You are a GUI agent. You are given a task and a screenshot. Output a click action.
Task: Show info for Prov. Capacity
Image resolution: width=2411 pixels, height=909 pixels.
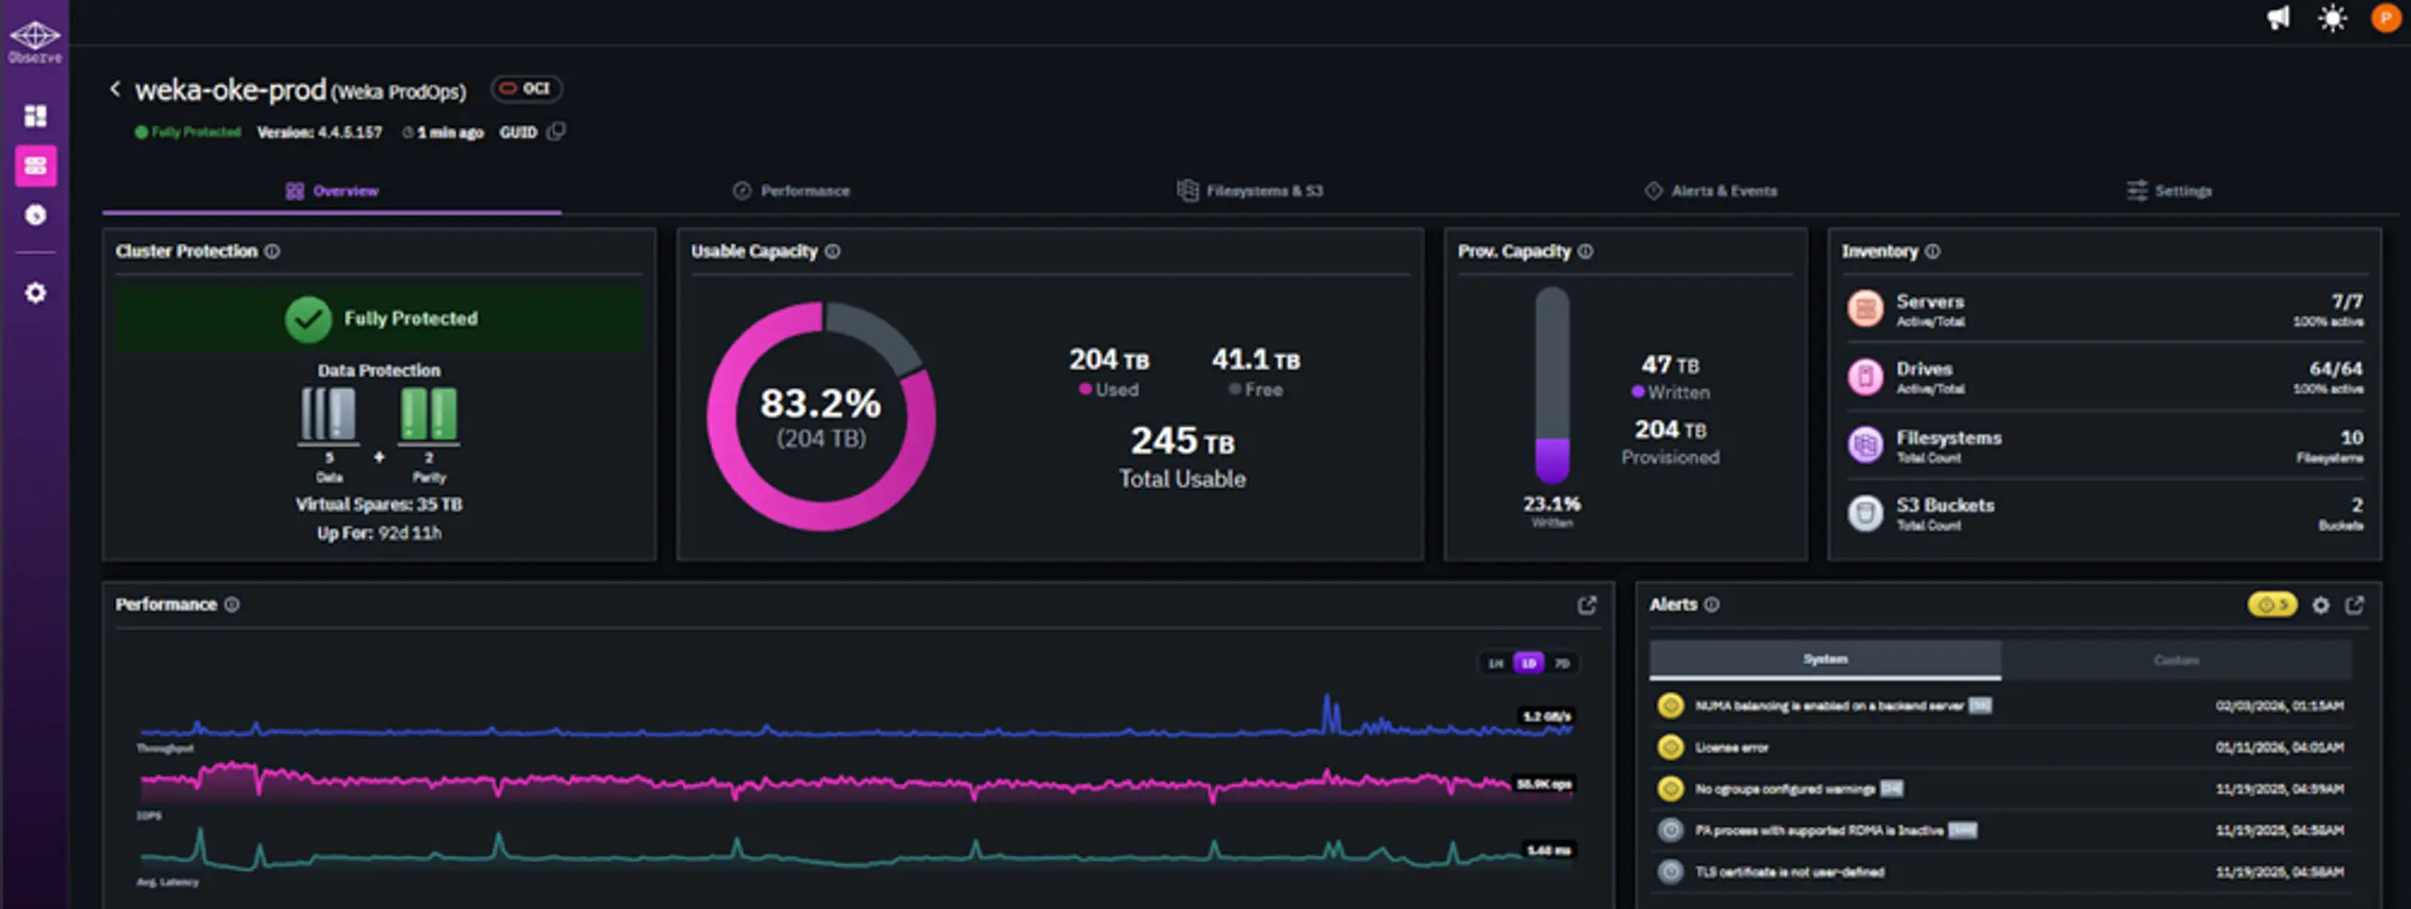click(x=1585, y=252)
